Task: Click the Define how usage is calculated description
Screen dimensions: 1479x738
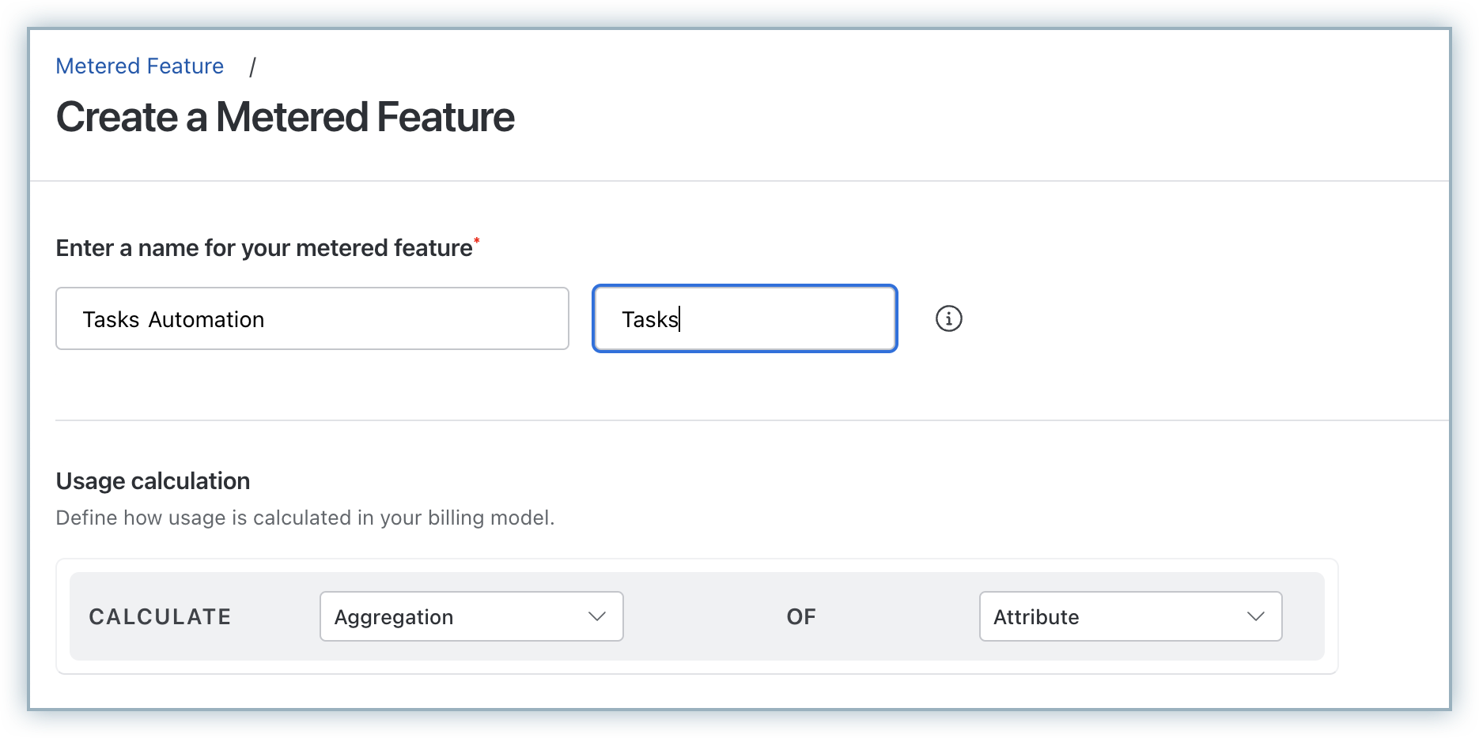Action: (304, 518)
